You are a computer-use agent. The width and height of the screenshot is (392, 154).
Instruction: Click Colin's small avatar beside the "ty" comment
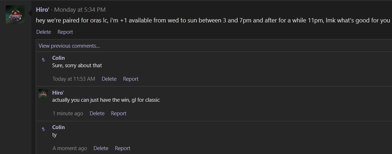pos(44,129)
